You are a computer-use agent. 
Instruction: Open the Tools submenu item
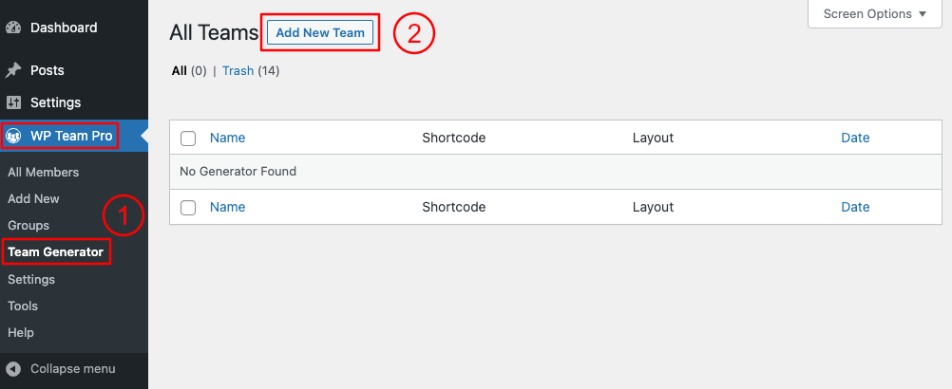(x=23, y=306)
